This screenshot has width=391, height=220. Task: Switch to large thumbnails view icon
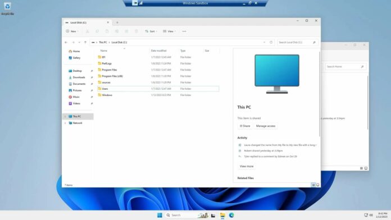[318, 185]
